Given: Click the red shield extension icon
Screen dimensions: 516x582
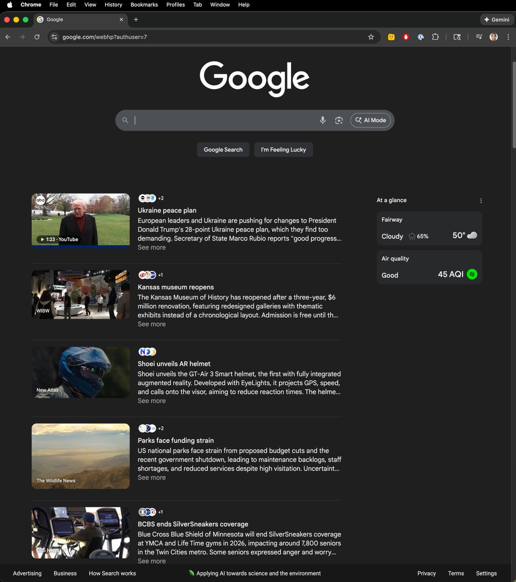Looking at the screenshot, I should [406, 37].
